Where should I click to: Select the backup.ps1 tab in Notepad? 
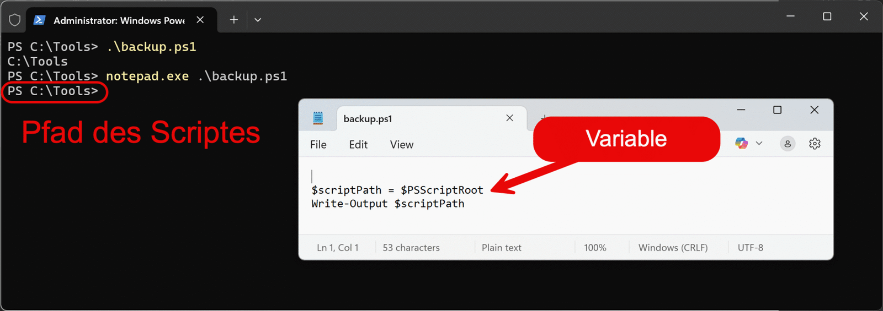pyautogui.click(x=430, y=118)
